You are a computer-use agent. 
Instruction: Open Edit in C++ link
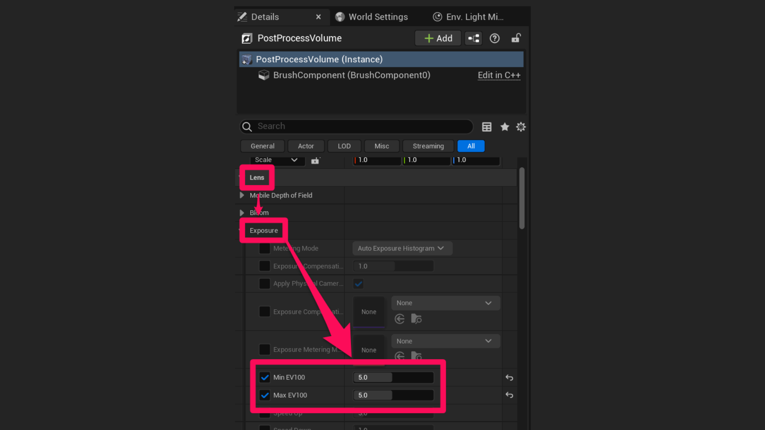tap(499, 75)
